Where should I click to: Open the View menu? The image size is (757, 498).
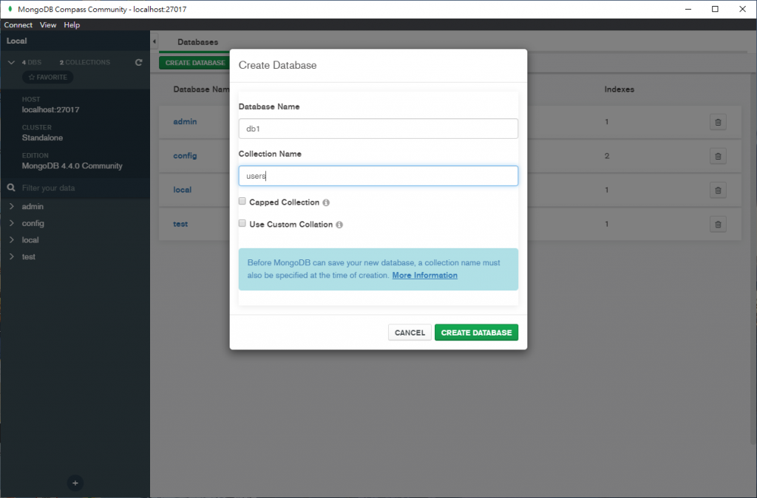tap(48, 24)
